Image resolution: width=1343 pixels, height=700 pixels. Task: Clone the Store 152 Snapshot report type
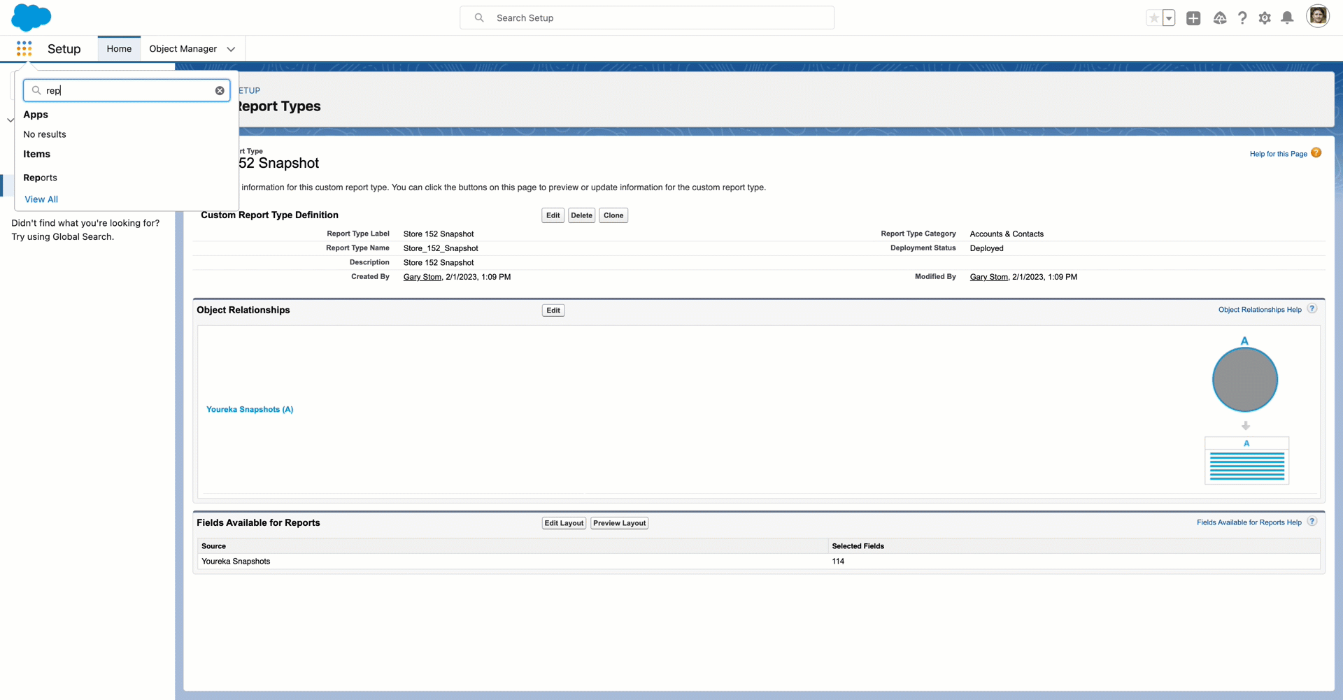point(613,215)
